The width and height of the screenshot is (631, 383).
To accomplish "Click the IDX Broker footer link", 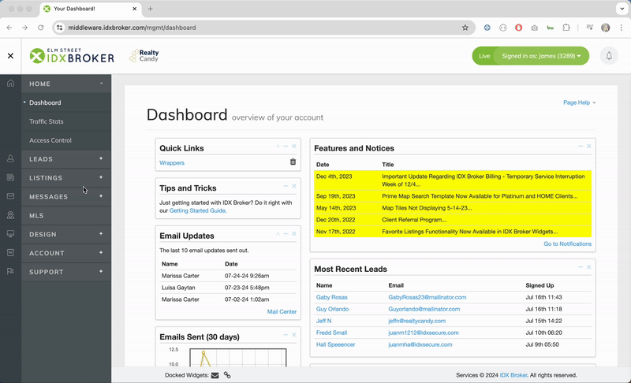I will 513,375.
